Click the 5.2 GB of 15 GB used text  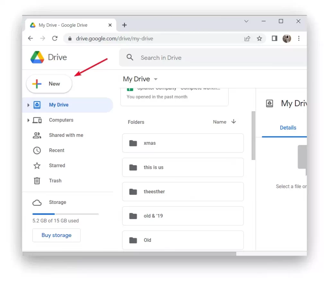pos(56,221)
